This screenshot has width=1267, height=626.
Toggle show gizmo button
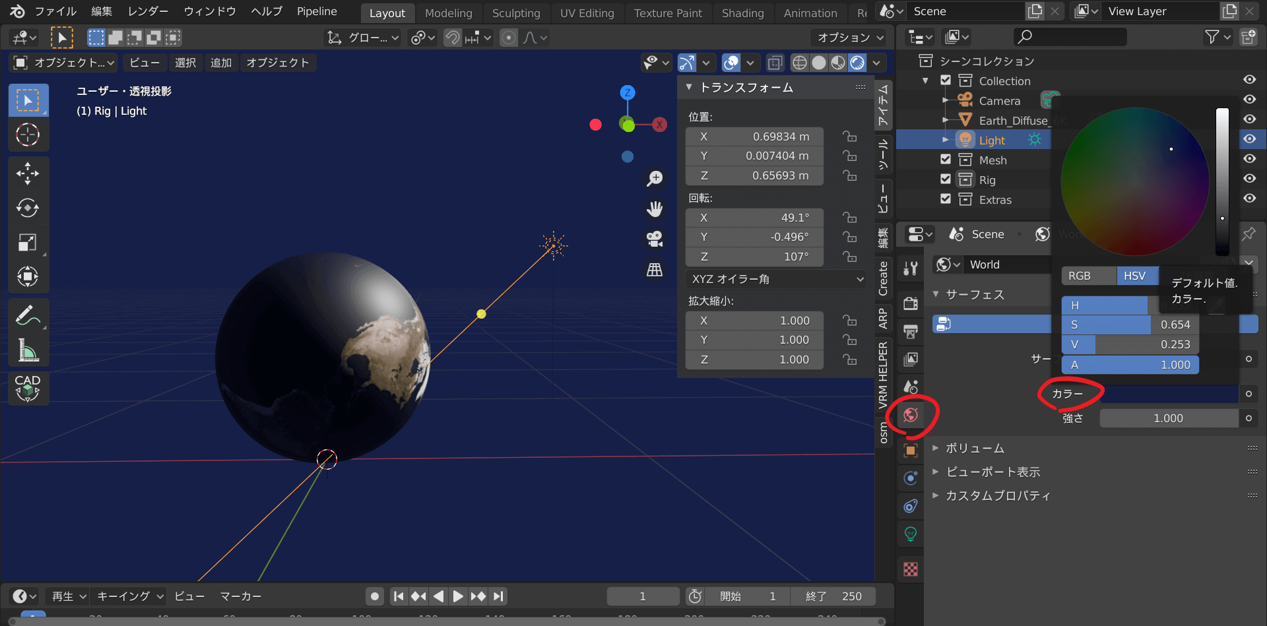pos(687,63)
